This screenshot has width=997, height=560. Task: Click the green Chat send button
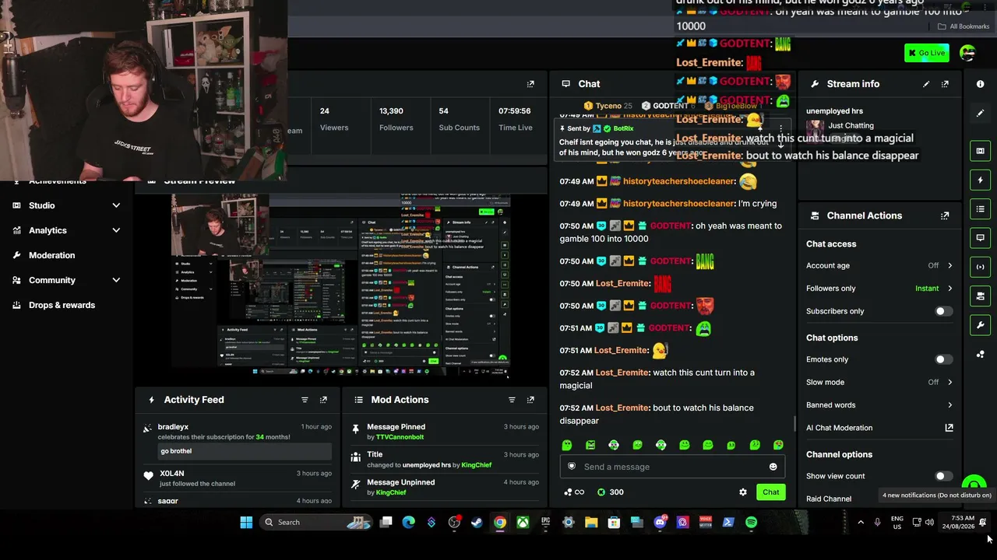[770, 492]
